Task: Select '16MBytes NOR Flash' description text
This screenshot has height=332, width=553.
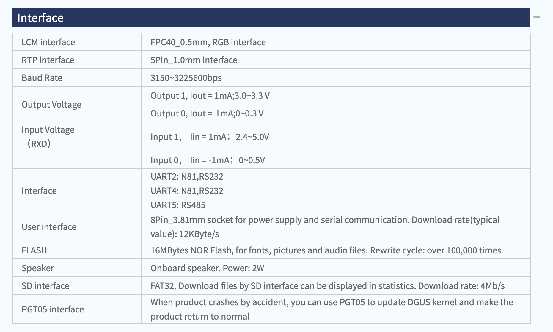Action: 326,250
